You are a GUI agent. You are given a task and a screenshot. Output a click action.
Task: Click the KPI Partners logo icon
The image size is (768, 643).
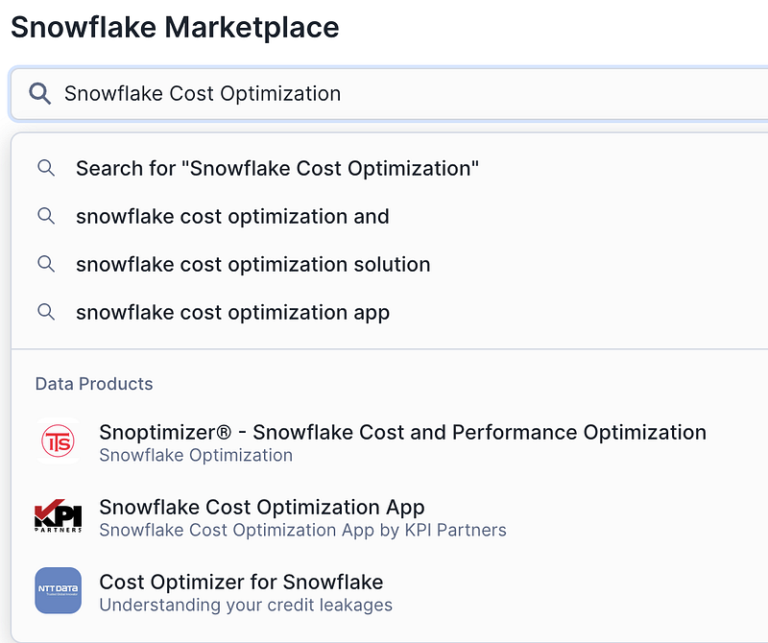59,515
